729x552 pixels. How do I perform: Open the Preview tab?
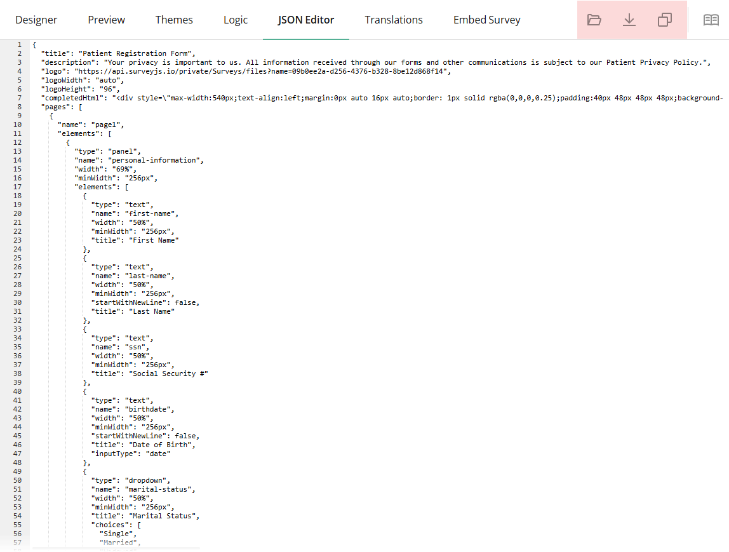(106, 20)
